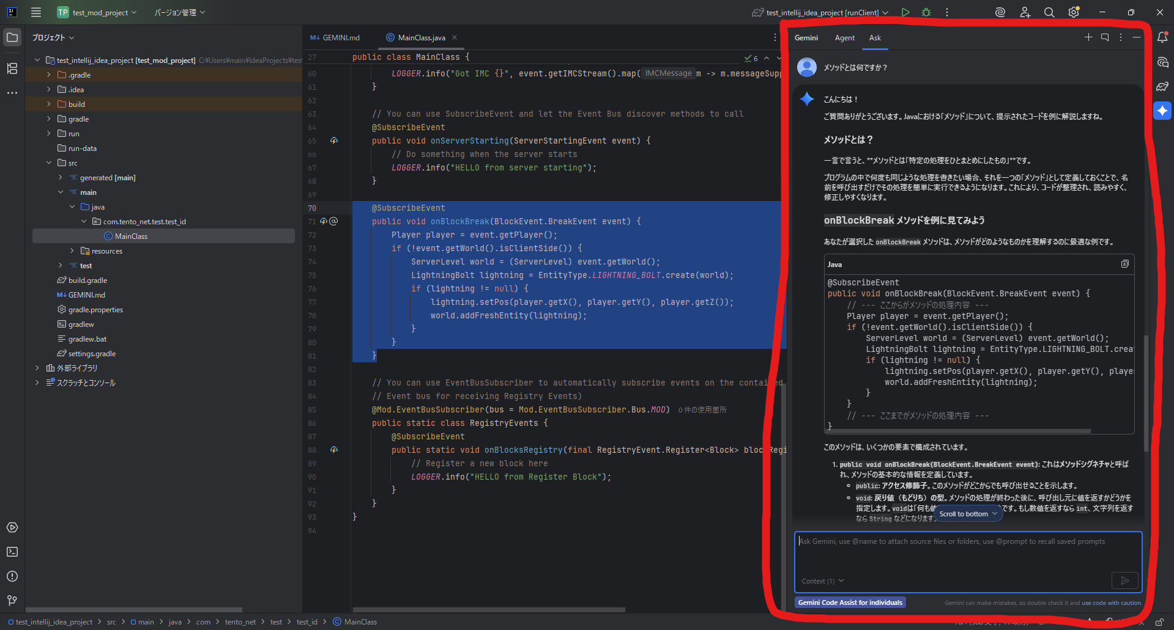The width and height of the screenshot is (1174, 630).
Task: Copy the Java code snippet in chat
Action: pos(1124,264)
